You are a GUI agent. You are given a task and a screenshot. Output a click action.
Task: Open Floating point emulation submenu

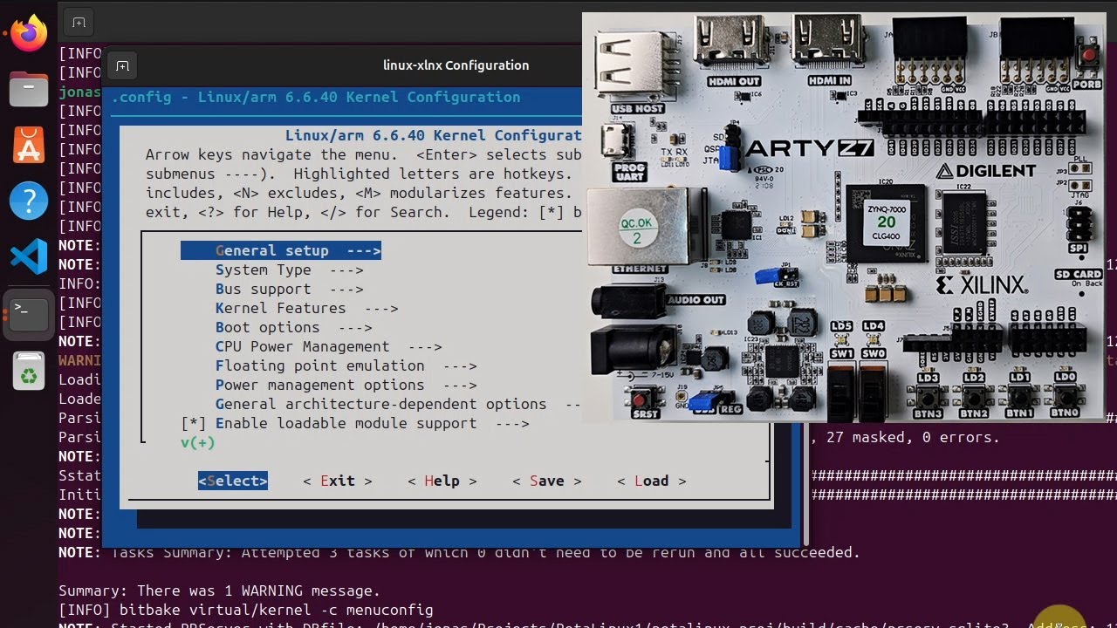[346, 365]
